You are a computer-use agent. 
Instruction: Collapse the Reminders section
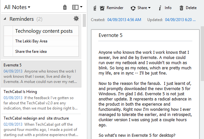(x=5, y=19)
